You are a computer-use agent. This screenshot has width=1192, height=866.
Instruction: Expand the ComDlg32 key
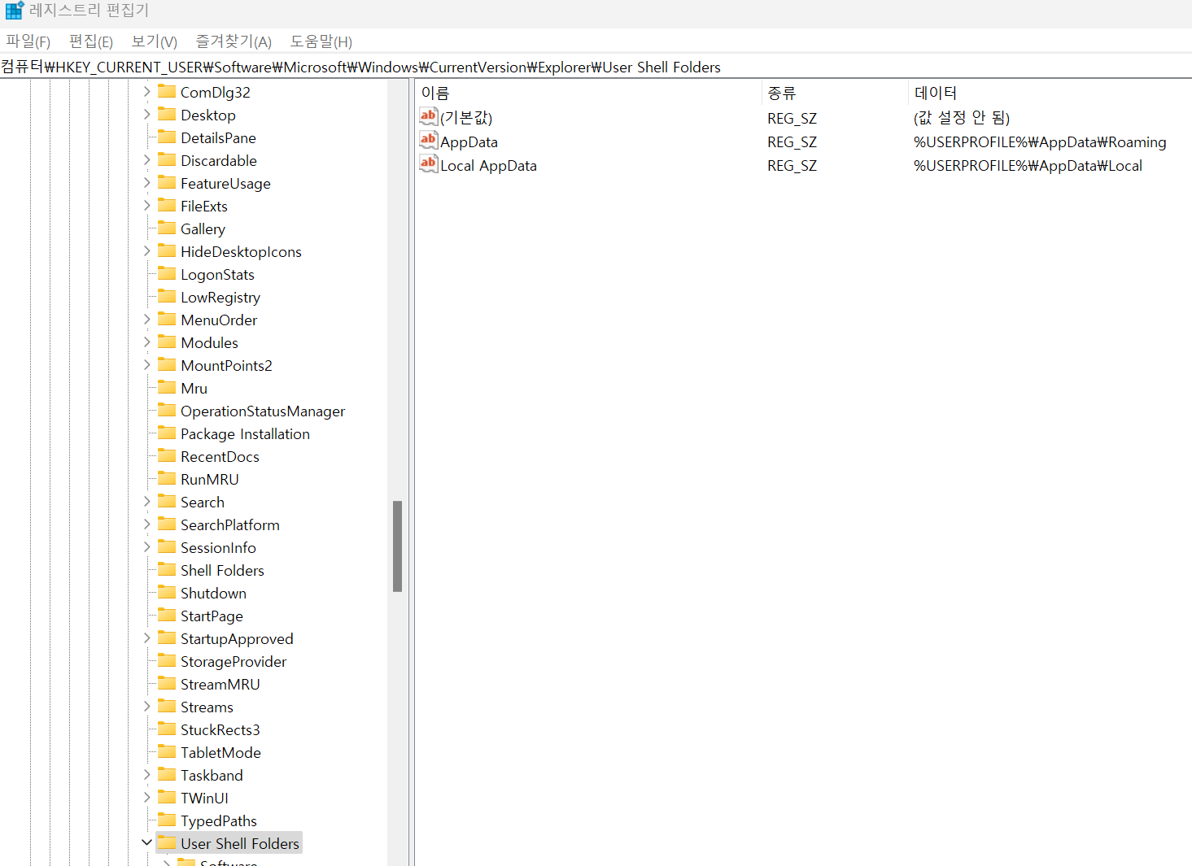pos(147,92)
